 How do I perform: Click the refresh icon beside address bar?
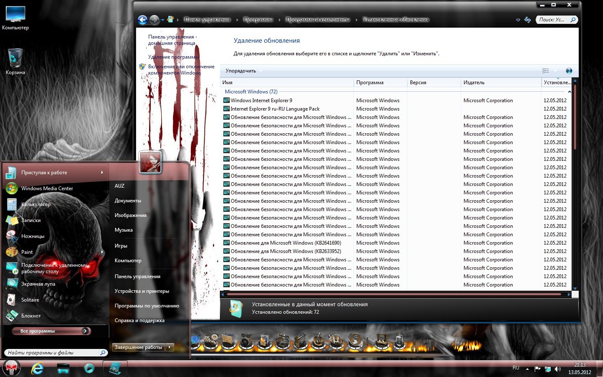tap(528, 20)
